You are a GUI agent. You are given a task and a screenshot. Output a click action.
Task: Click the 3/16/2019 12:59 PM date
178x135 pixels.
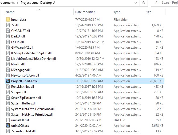[x=89, y=131]
